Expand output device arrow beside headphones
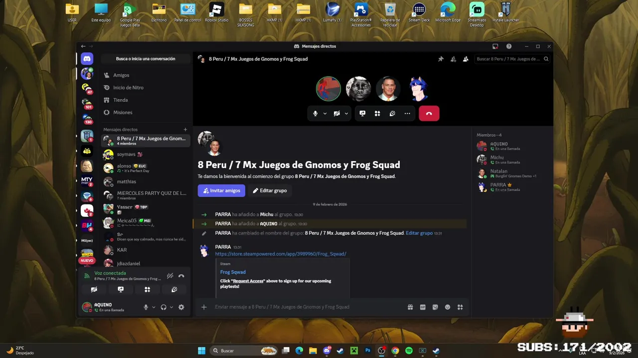The width and height of the screenshot is (638, 358). [x=171, y=307]
